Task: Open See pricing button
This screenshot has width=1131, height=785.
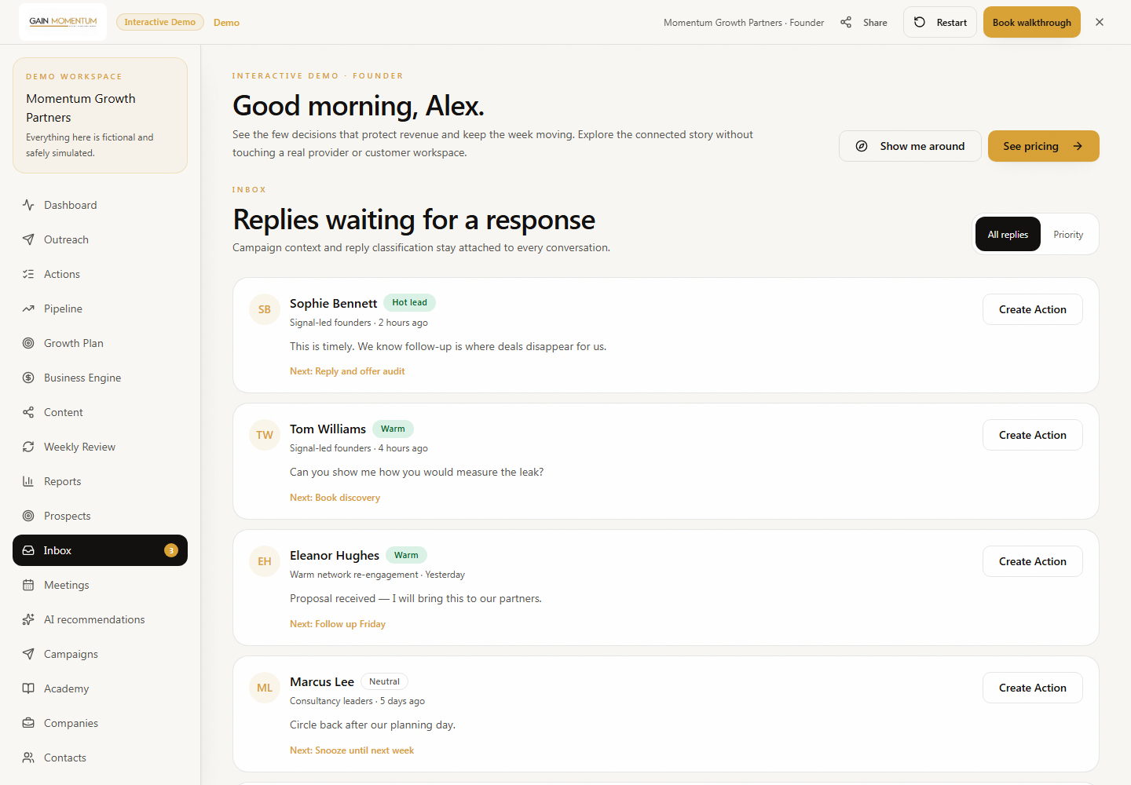Action: [1044, 146]
